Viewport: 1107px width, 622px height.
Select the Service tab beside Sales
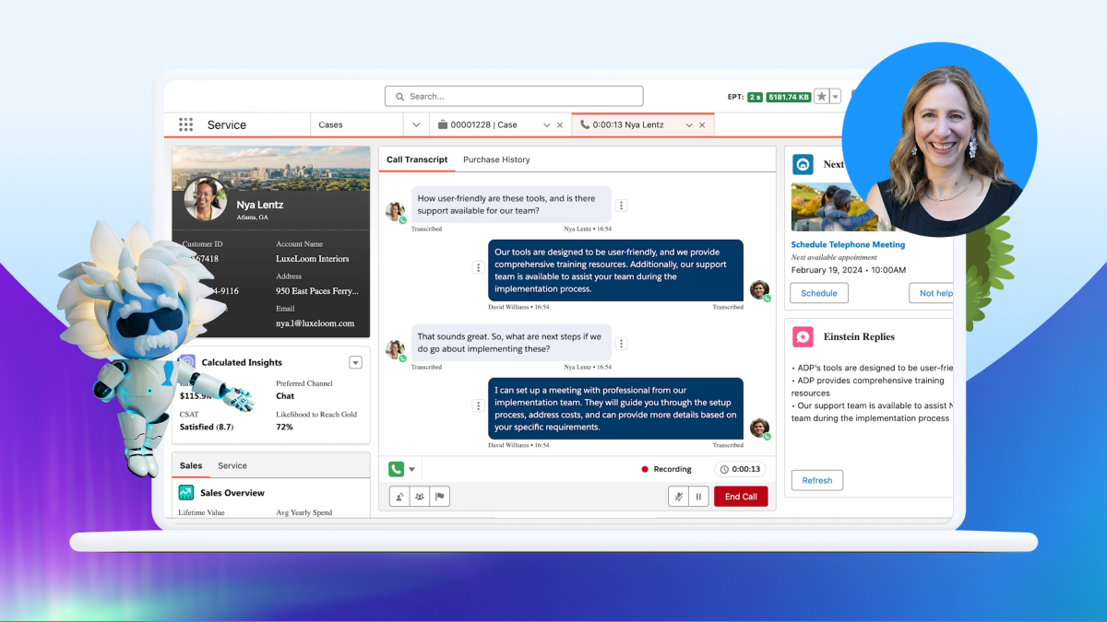pyautogui.click(x=232, y=465)
